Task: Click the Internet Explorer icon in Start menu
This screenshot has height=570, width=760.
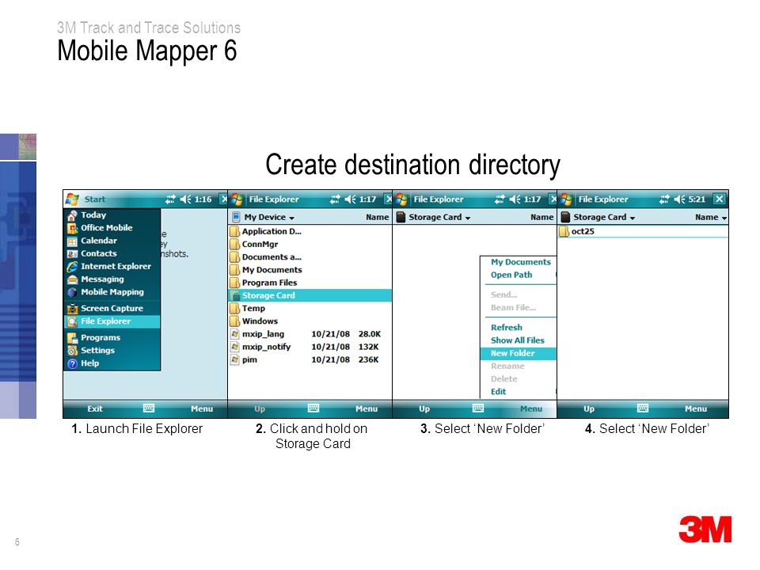Action: (72, 267)
